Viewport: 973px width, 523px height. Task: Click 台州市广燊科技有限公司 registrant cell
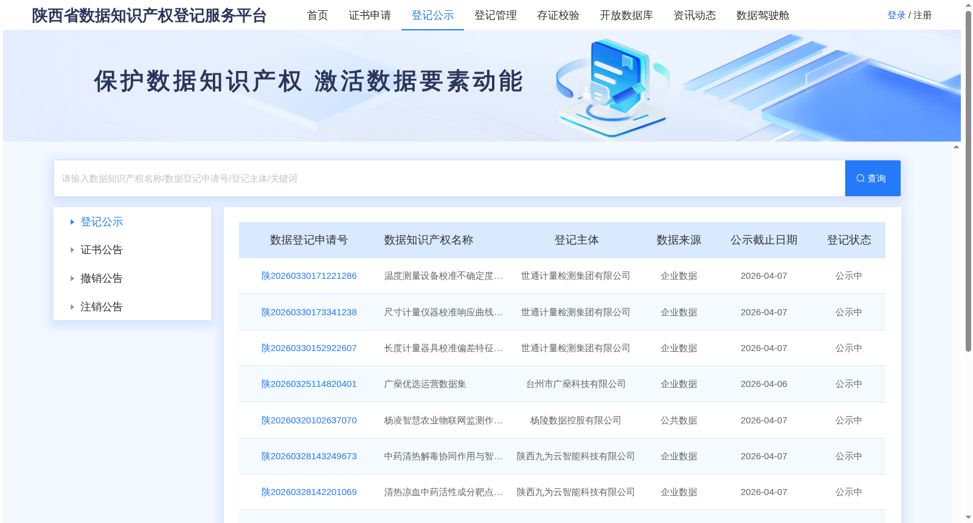pos(576,384)
